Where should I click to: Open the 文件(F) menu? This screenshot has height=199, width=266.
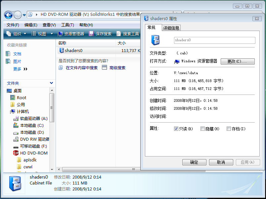13,25
